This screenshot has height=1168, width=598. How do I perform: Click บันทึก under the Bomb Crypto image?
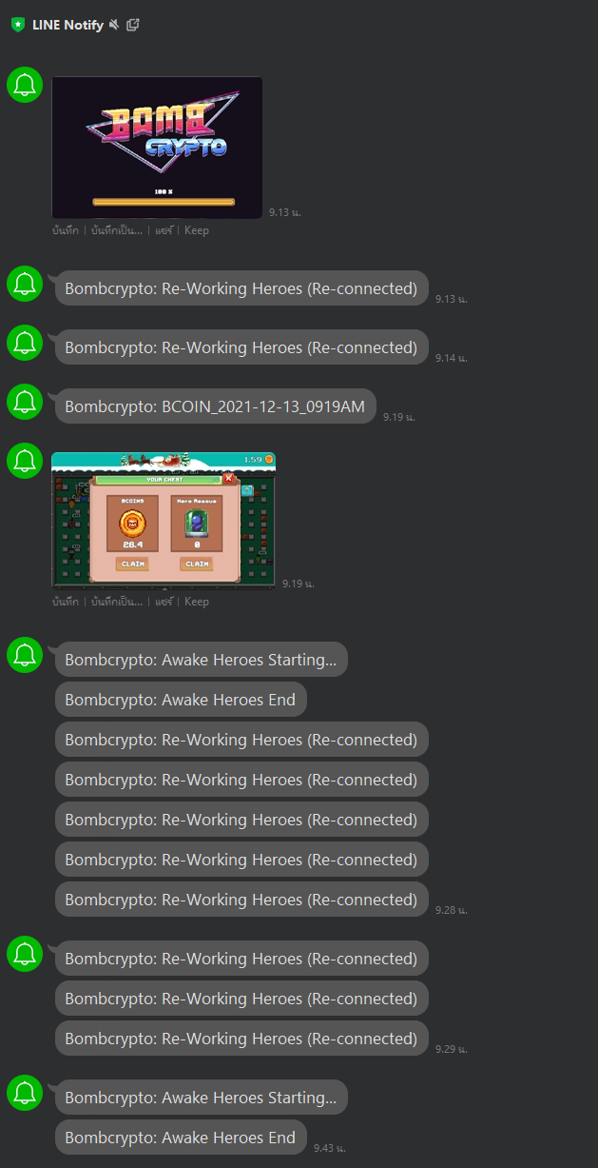click(x=66, y=230)
